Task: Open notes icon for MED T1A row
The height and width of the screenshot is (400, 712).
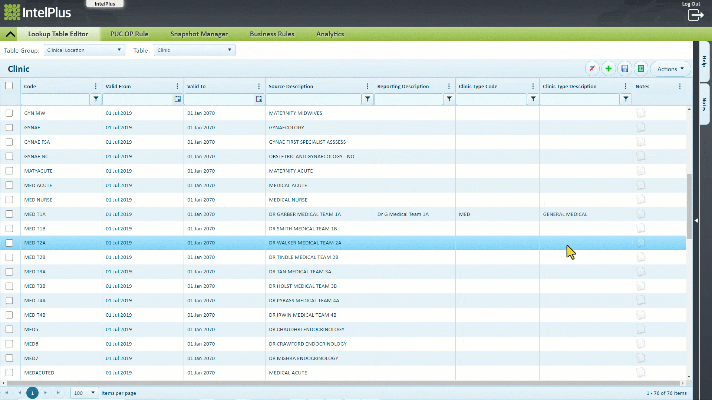Action: [x=641, y=214]
